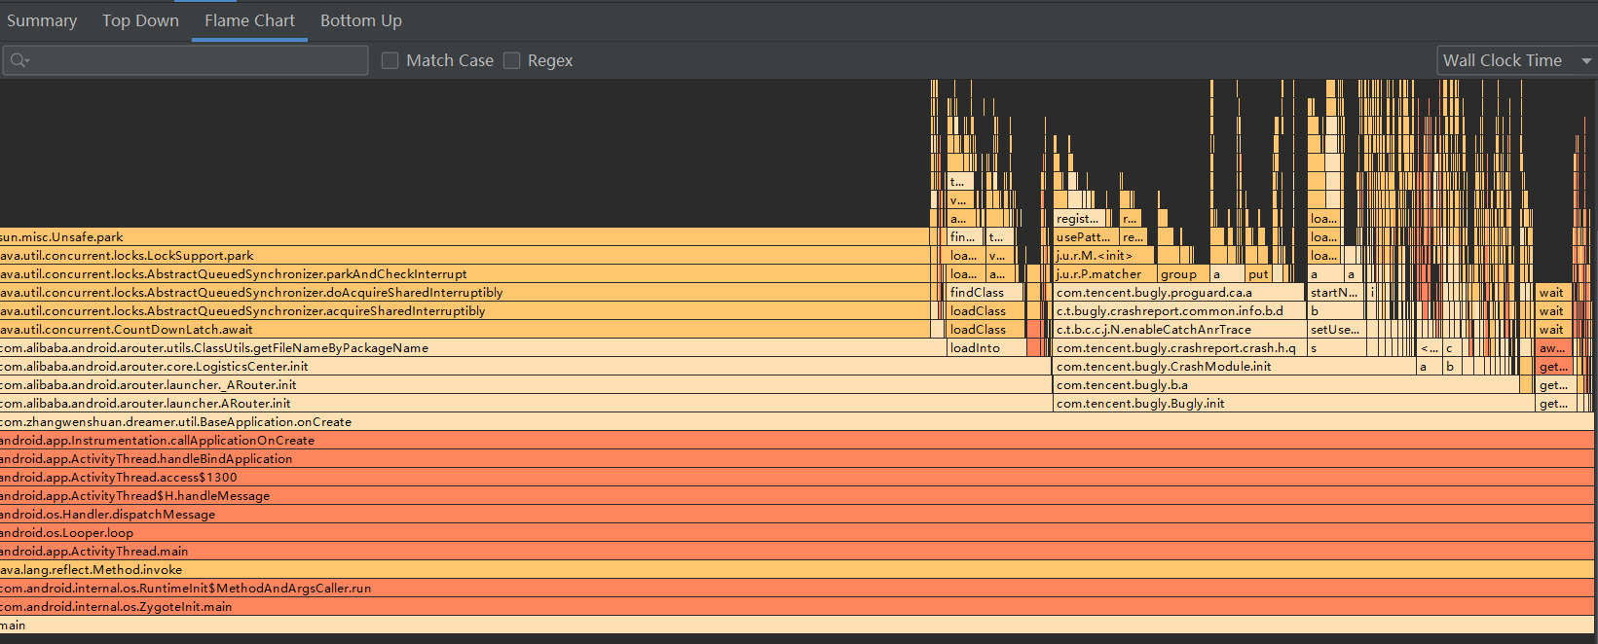Click the findClass frame

[985, 293]
